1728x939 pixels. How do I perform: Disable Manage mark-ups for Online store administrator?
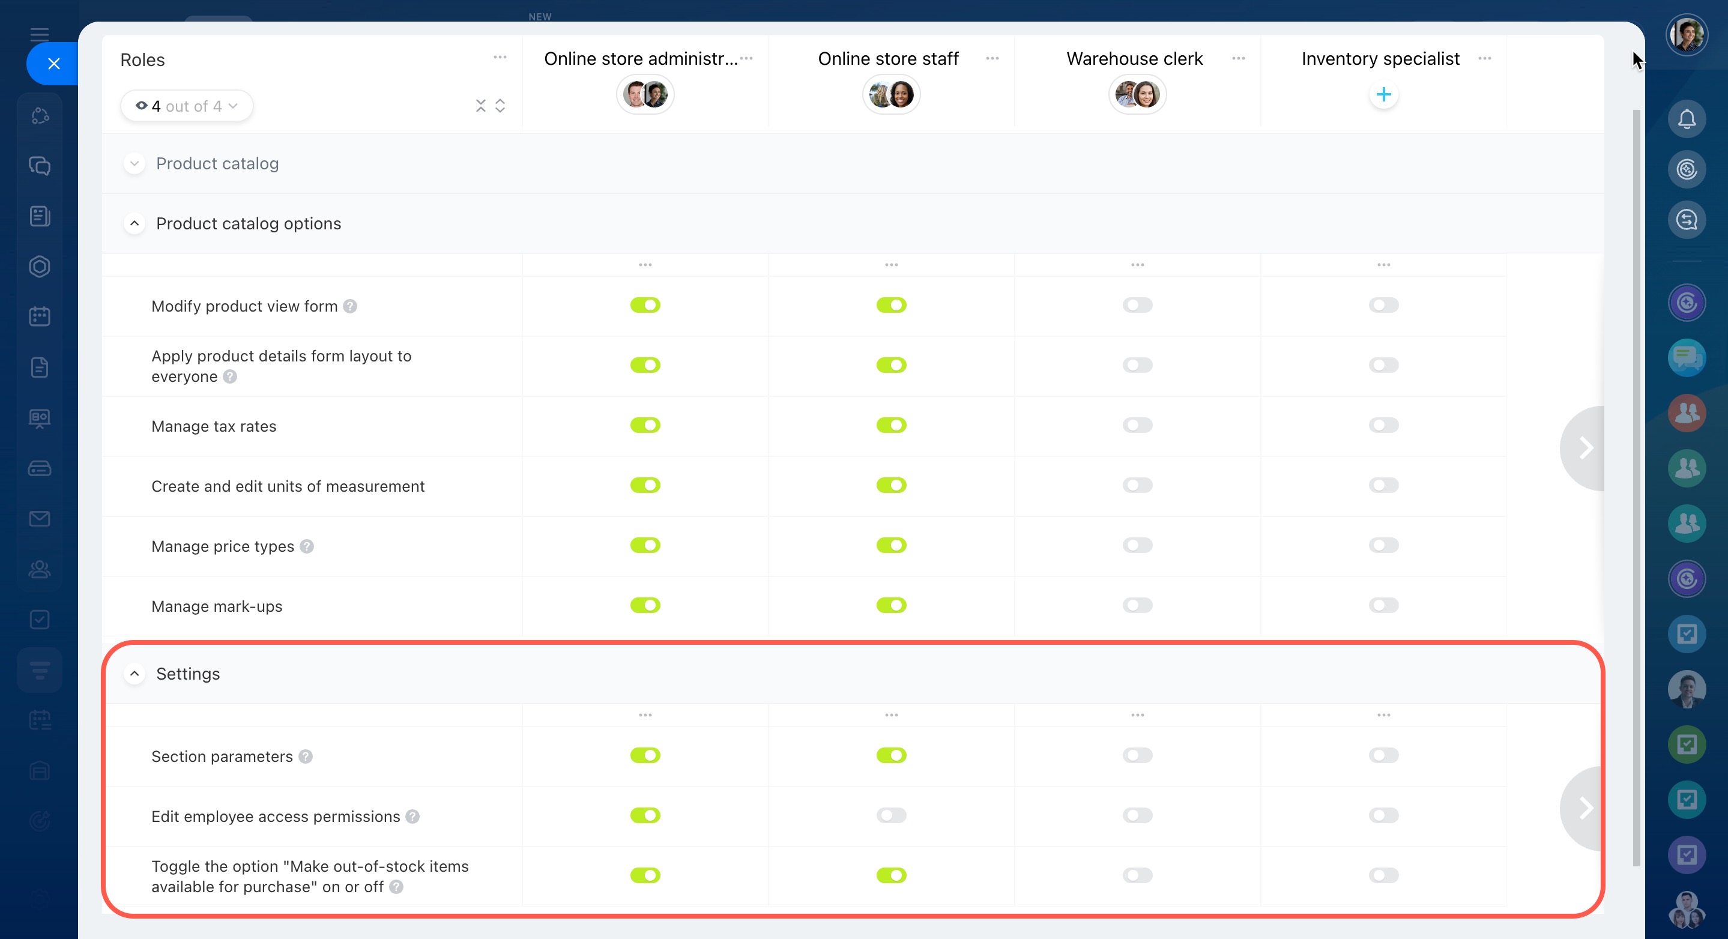click(645, 605)
